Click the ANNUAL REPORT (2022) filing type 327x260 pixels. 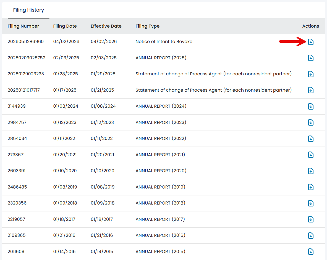click(x=161, y=138)
